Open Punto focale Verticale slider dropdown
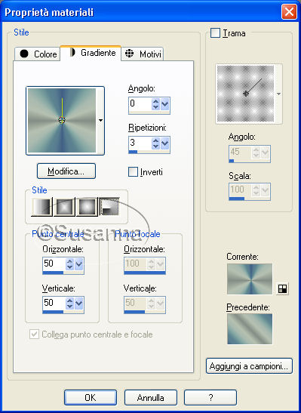The image size is (301, 413). coord(160,304)
